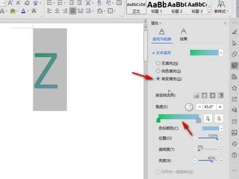This screenshot has height=179, width=239.
Task: Click the text effects outlined A icon
Action: (x=2, y=11)
